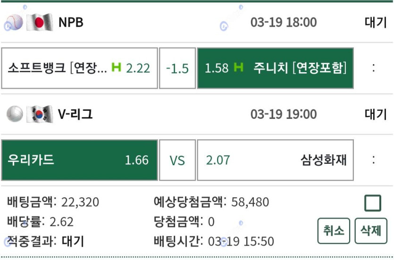Screen dimensions: 394x260
Task: Click the 대기 status on the NPB row
Action: tap(376, 22)
